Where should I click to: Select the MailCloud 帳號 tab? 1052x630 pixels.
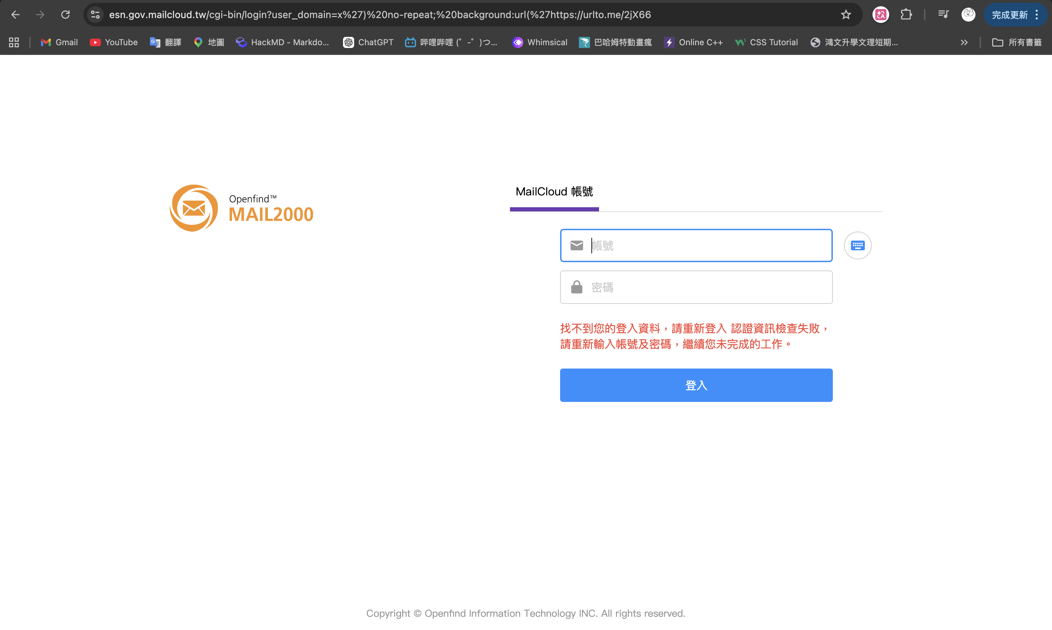(554, 192)
